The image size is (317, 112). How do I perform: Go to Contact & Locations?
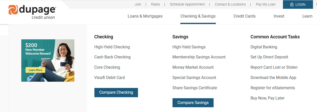click(x=230, y=4)
